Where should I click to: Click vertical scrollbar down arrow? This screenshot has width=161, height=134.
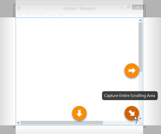pos(140,118)
